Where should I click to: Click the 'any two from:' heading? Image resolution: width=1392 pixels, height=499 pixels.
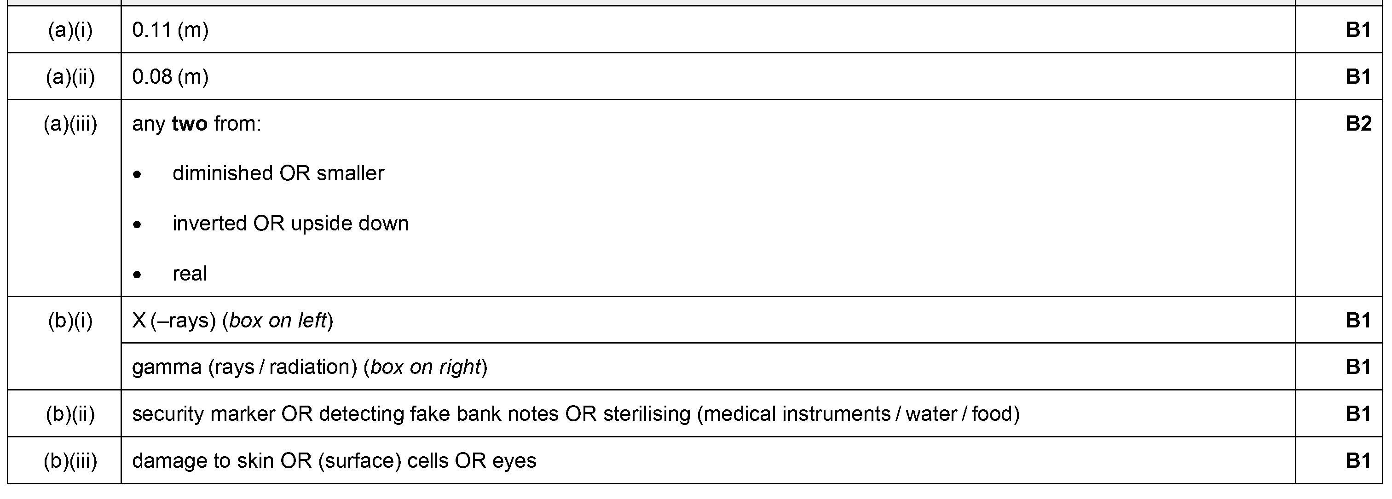tap(196, 124)
